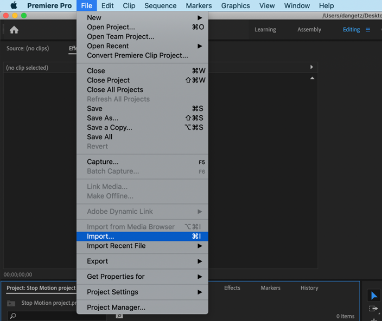Select Close All Projects
382x321 pixels.
coord(142,90)
